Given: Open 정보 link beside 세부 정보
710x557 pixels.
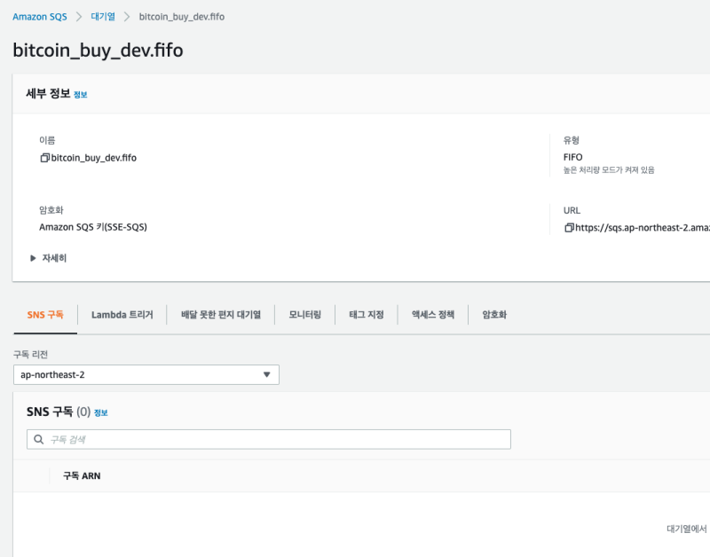Looking at the screenshot, I should pyautogui.click(x=81, y=94).
